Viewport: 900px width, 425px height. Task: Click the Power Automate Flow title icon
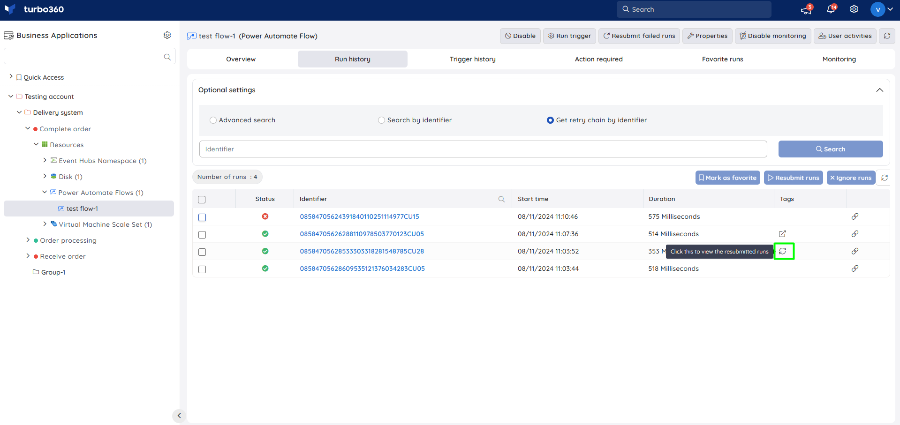(x=191, y=36)
